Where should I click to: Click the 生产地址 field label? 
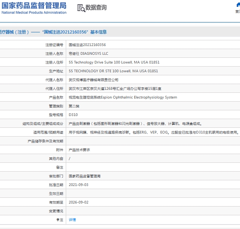[56, 71]
